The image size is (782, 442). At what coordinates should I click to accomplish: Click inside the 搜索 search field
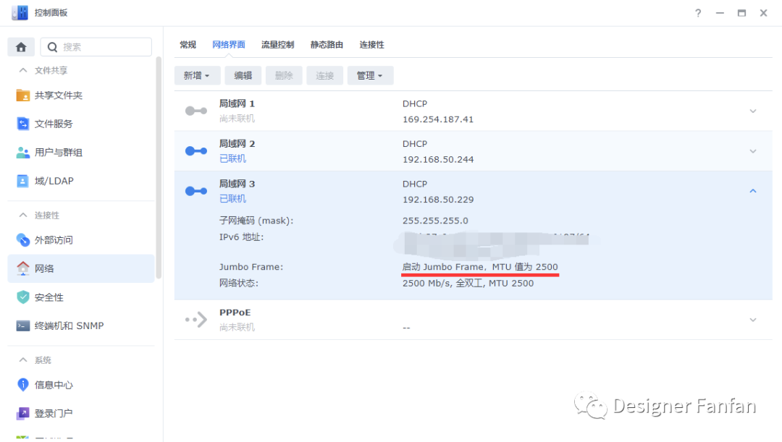click(96, 46)
